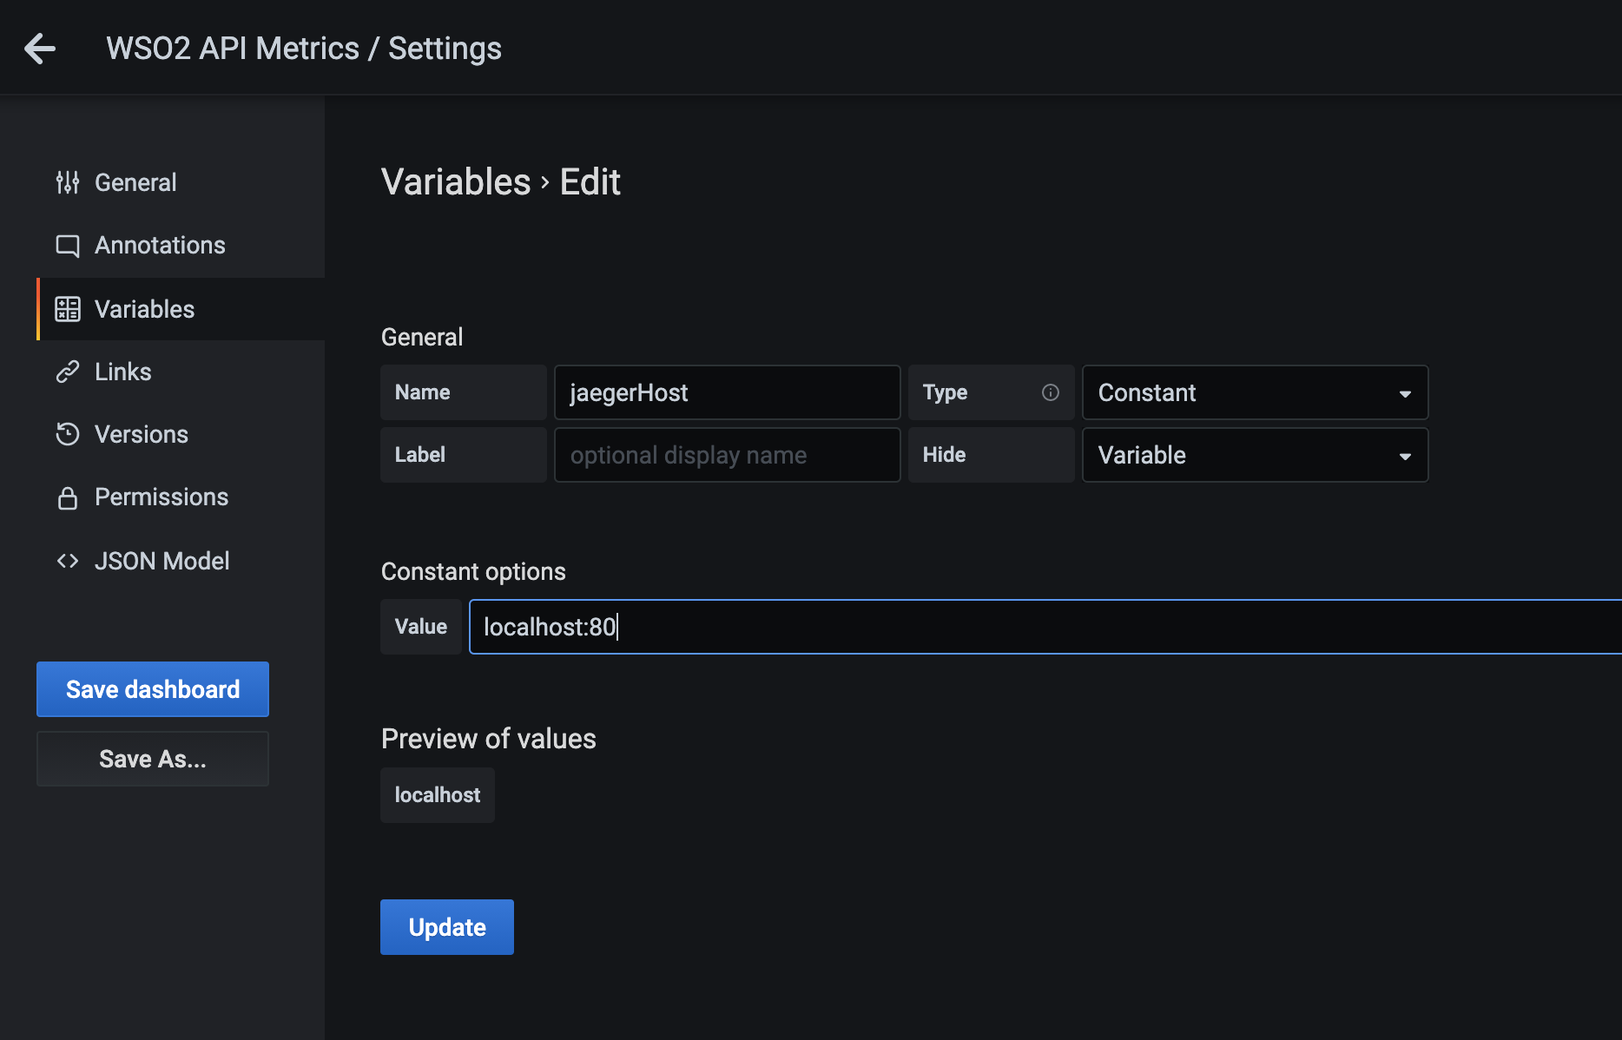Click the Annotations comment icon

pyautogui.click(x=68, y=246)
